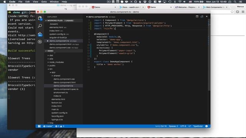
Task: Click the Dropbox icon in the menu bar
Action: 145,2
